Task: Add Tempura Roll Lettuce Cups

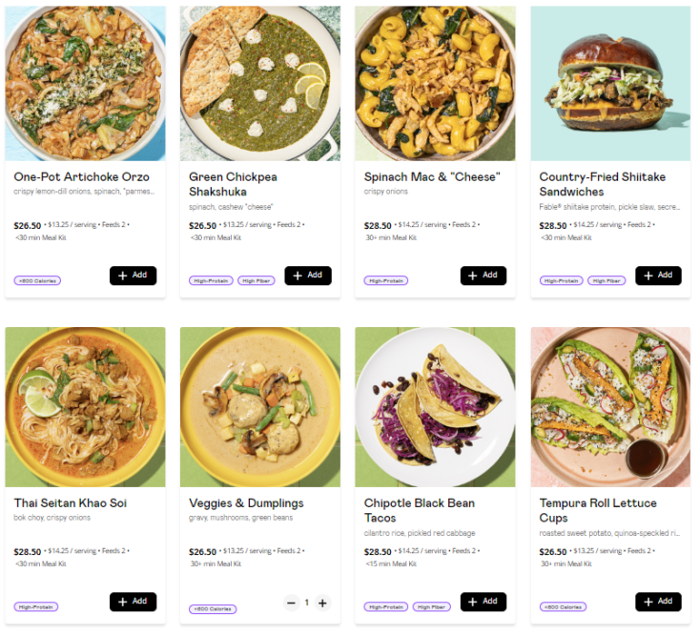Action: 658,602
